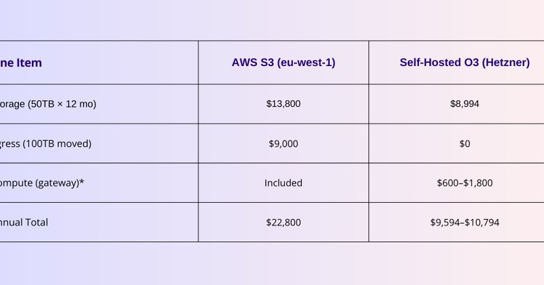Click the header divider between AWS and Self-Hosted columns
Viewport: 544px width, 285px height.
(369, 63)
